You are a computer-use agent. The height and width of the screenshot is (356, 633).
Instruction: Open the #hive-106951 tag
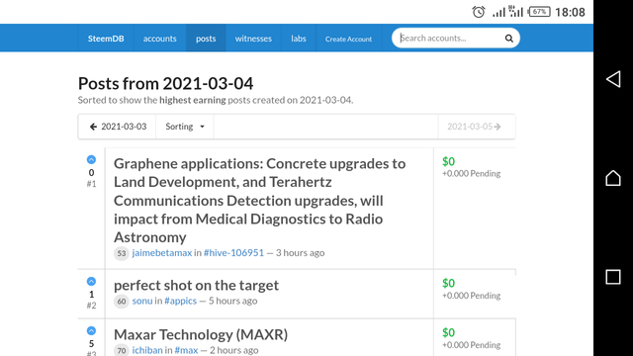[x=233, y=253]
